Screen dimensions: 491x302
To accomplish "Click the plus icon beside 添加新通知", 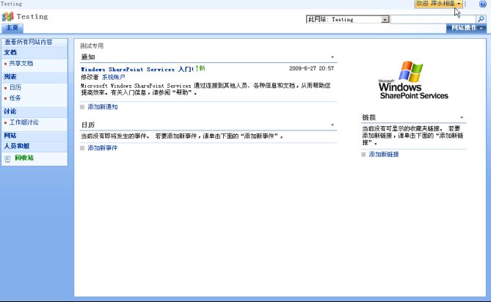I will tap(82, 107).
